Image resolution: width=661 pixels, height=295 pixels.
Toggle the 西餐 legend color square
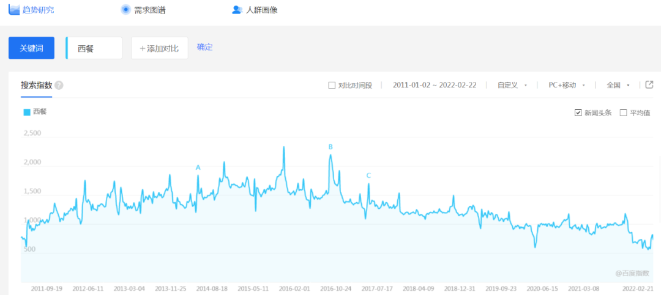click(26, 112)
